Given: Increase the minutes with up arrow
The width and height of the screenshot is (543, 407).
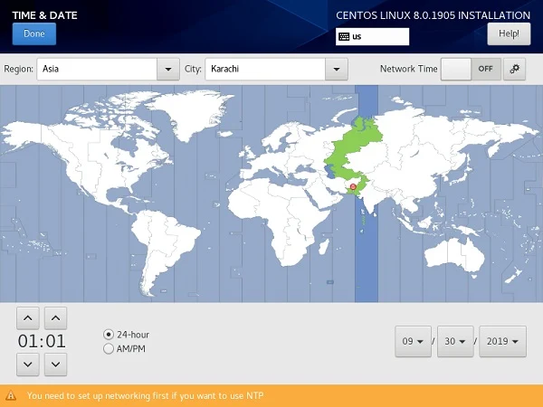Looking at the screenshot, I should pyautogui.click(x=56, y=318).
